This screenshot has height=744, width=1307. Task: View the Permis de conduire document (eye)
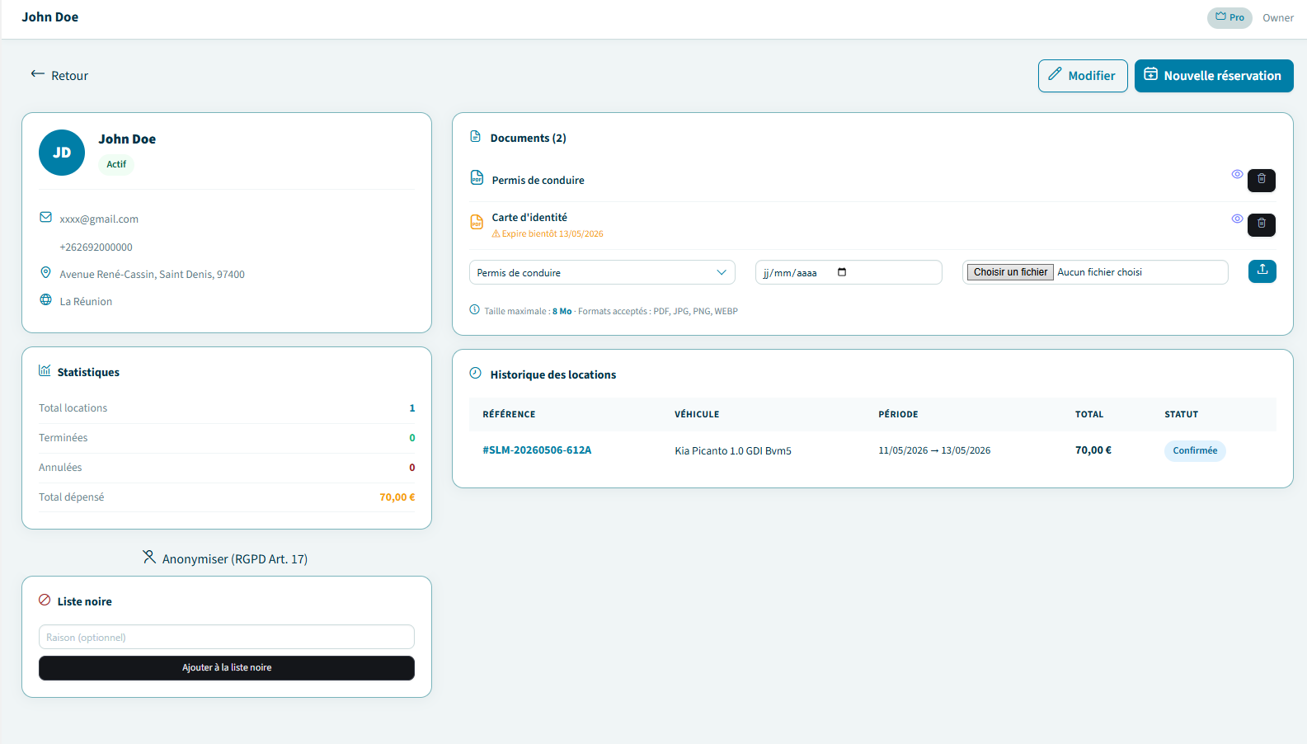click(x=1237, y=174)
